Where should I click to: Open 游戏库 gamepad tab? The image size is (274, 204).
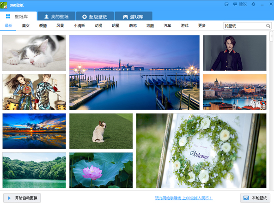[x=134, y=17]
